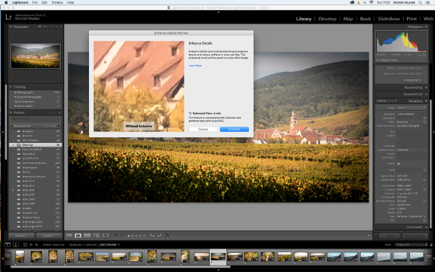The height and width of the screenshot is (272, 435).
Task: Open toolbar content dropdown arrow
Action: 369,236
